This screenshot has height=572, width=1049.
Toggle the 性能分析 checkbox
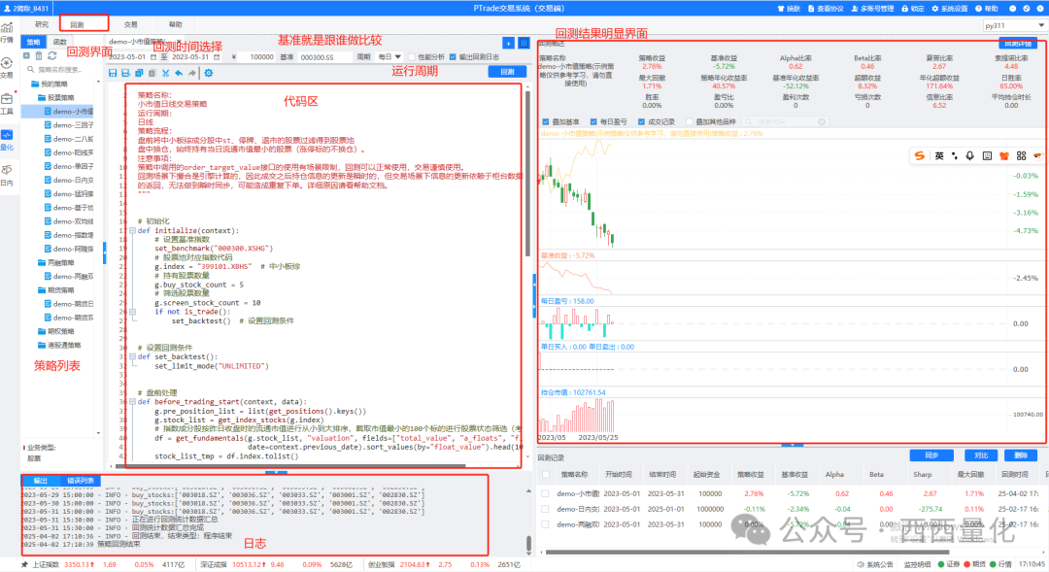pos(412,57)
